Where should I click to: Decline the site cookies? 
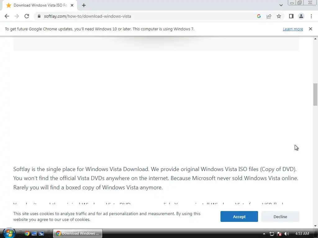(x=280, y=217)
